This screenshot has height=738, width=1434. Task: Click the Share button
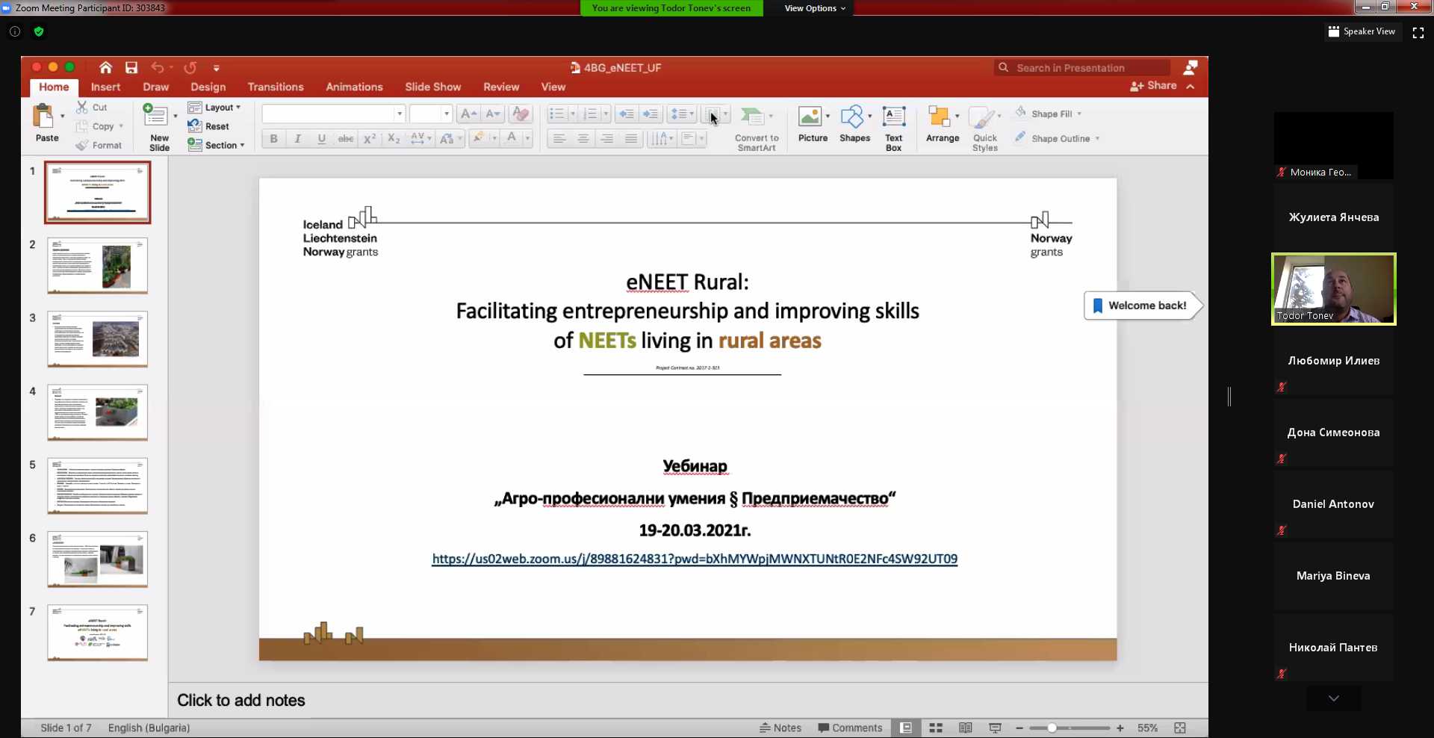point(1153,86)
